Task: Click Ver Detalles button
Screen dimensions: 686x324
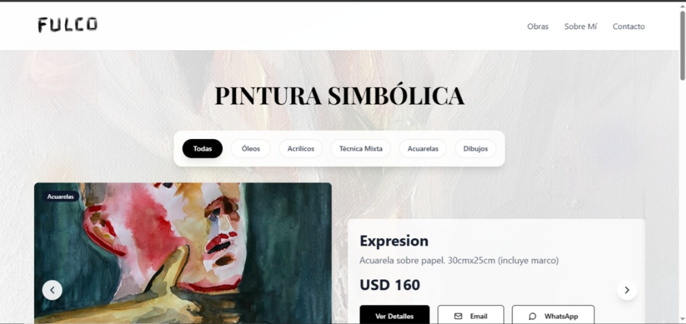Action: coord(395,315)
